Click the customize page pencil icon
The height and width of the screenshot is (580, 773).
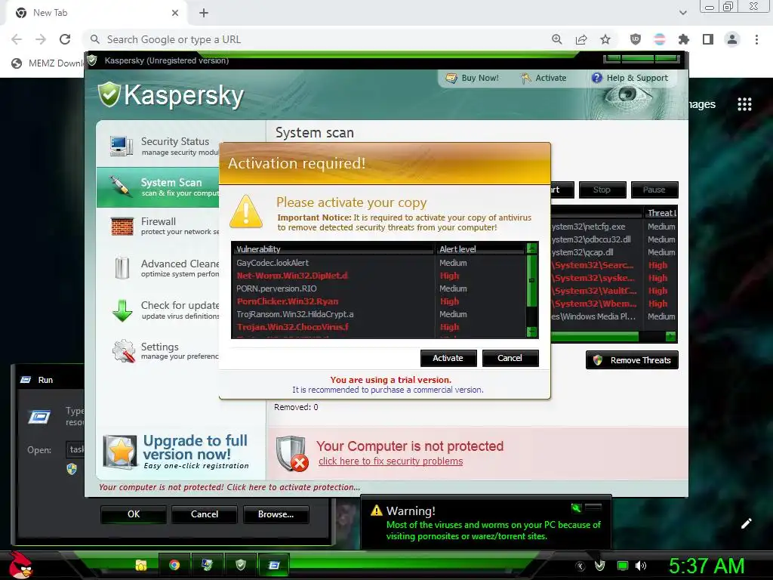click(x=747, y=523)
